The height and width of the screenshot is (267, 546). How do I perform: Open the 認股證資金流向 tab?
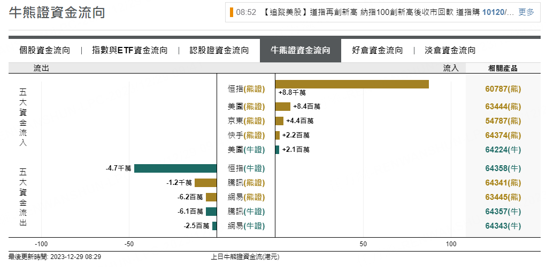pos(219,50)
